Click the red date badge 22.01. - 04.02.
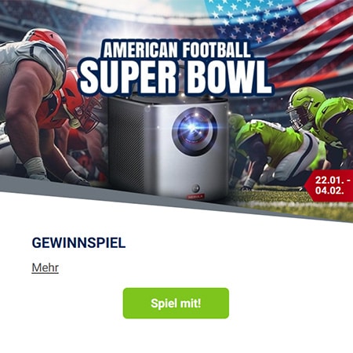Viewport: 353px width, 353px height. 329,185
